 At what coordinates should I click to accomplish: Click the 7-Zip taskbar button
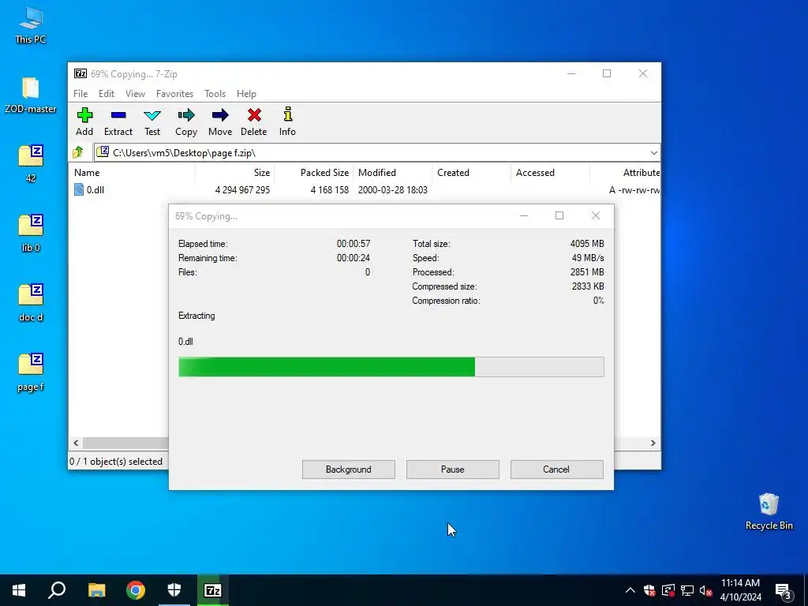click(x=213, y=590)
